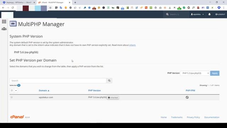Viewport: 227px width, 128px height.
Task: Click the 'Set PHP Version per Domain' heading
Action: tap(33, 60)
